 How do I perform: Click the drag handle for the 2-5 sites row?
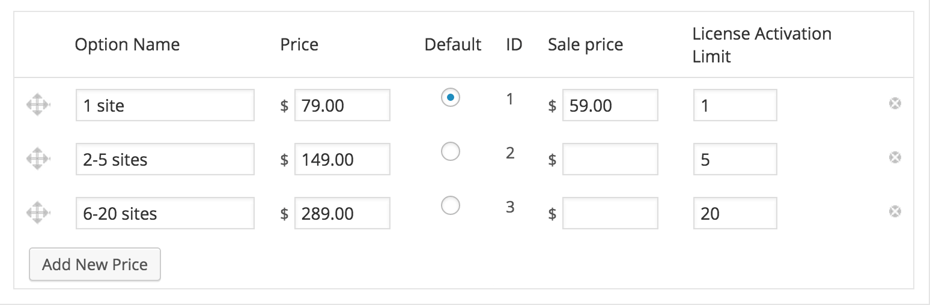pos(37,159)
